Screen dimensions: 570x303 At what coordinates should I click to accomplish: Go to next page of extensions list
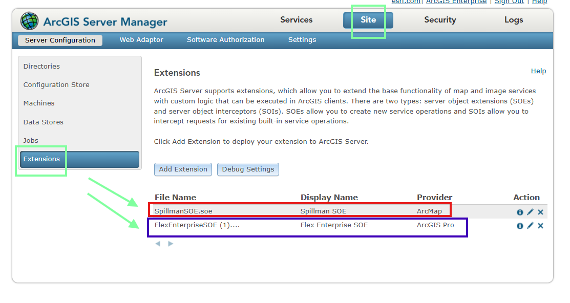tap(171, 244)
